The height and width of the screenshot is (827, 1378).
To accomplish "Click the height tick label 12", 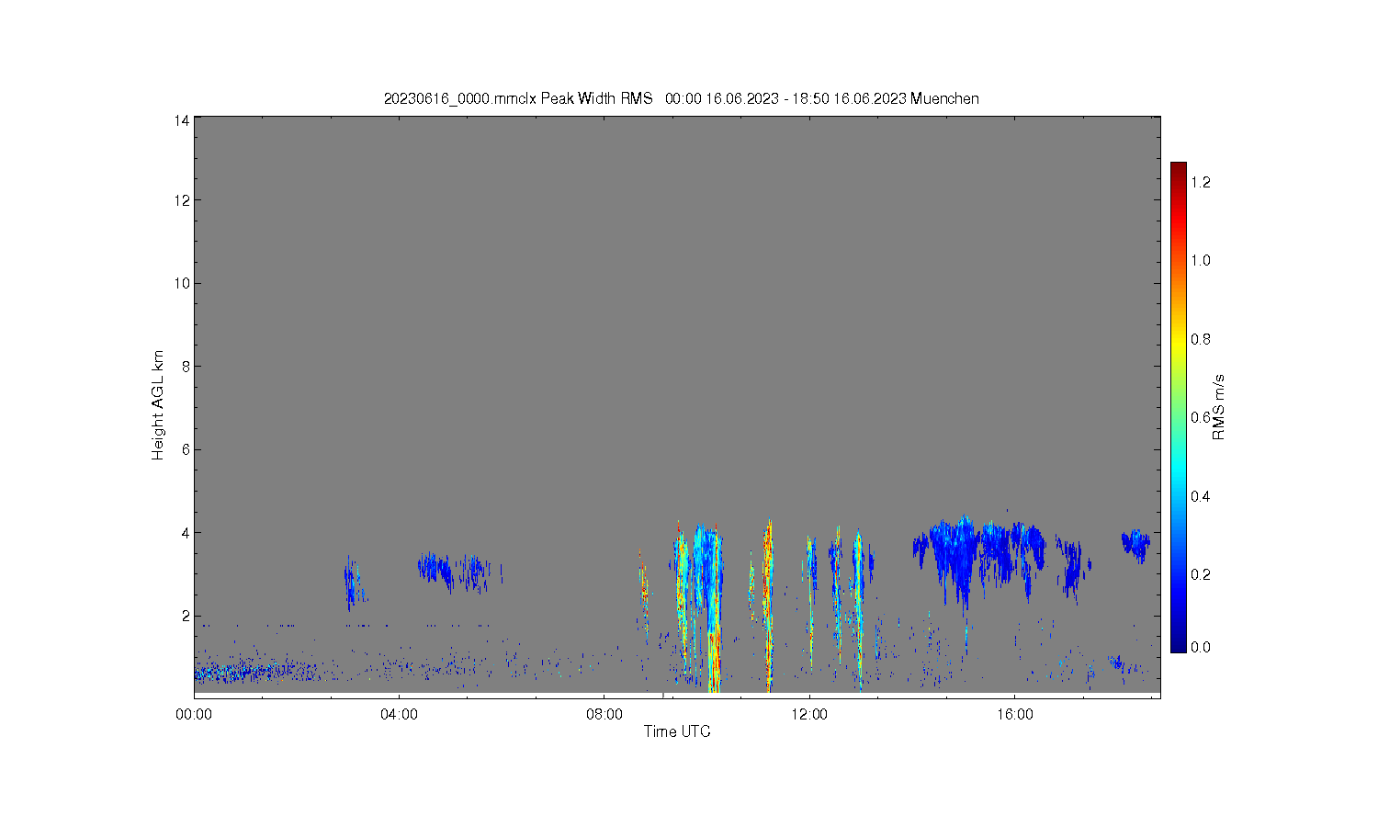I will tap(182, 200).
